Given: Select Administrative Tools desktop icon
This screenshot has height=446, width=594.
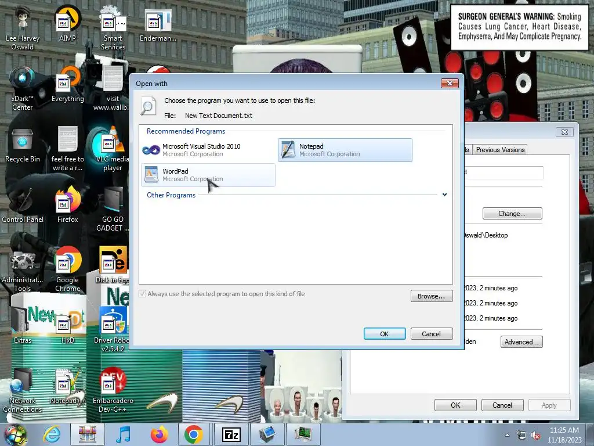Looking at the screenshot, I should tap(23, 270).
